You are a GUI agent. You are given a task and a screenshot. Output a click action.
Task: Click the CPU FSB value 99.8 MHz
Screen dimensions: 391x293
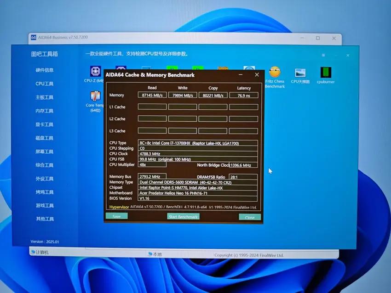(198, 159)
